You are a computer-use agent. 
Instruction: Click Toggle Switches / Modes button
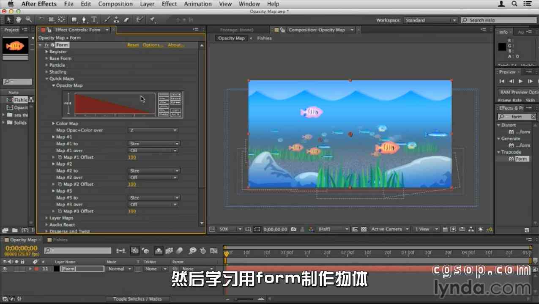137,299
